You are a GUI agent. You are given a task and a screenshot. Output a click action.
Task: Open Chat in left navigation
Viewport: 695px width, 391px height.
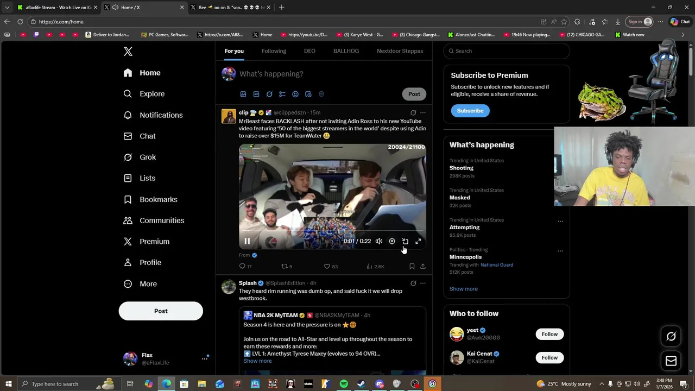[x=140, y=136]
